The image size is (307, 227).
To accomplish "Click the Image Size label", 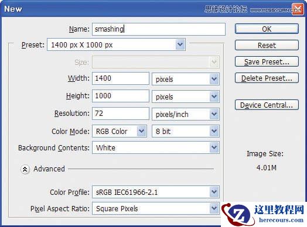I will tap(265, 154).
